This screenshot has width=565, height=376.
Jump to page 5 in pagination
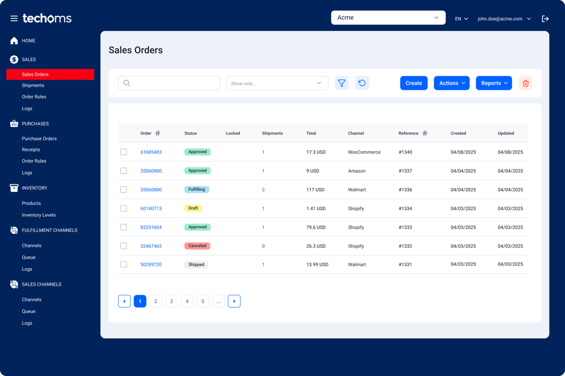(x=203, y=301)
